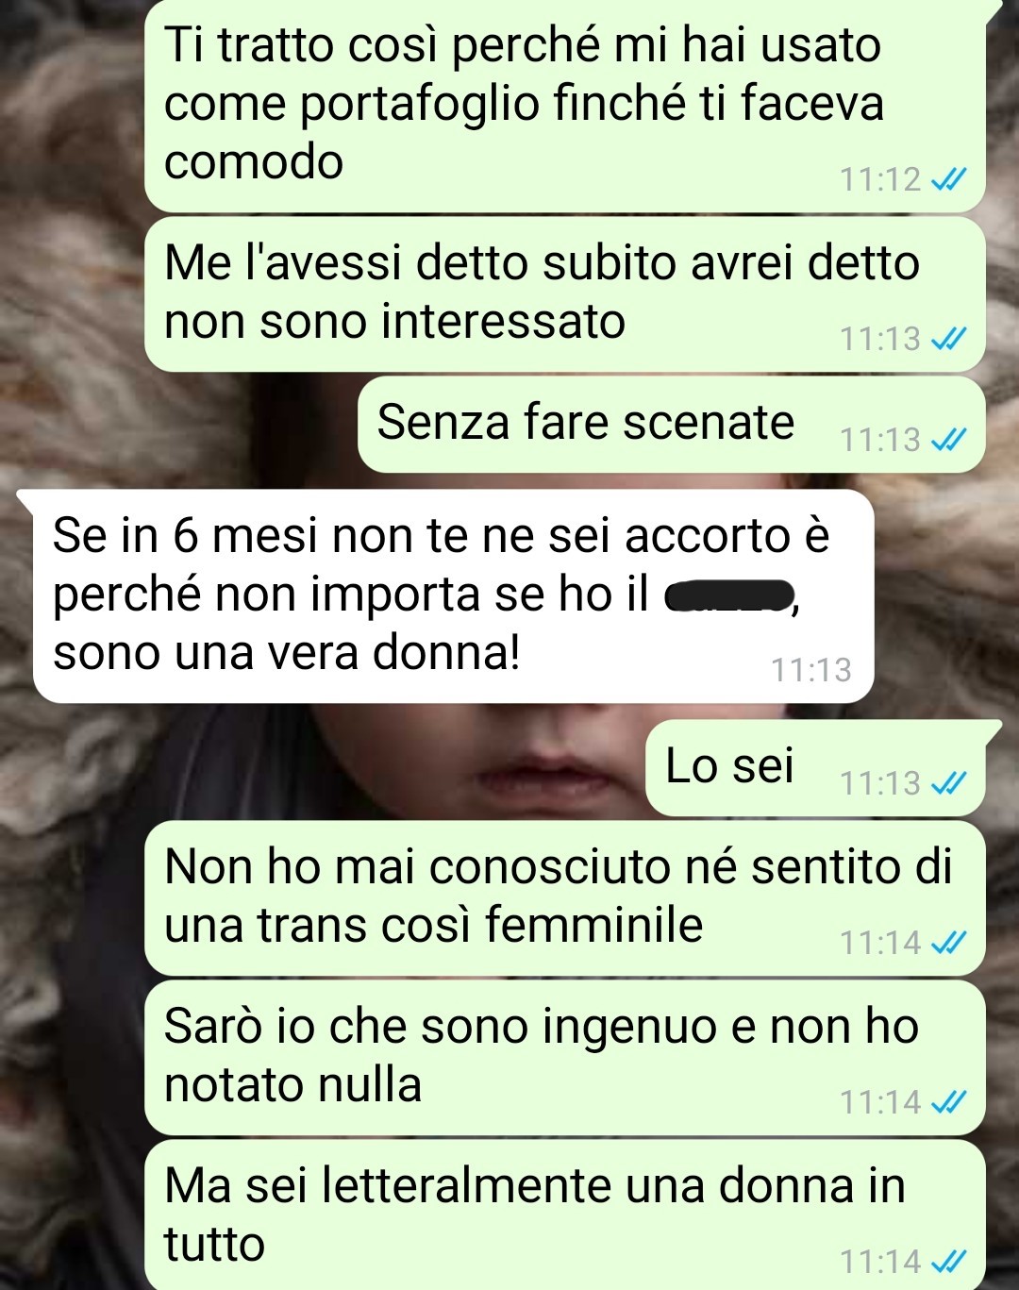The height and width of the screenshot is (1290, 1019).
Task: Tap the blacked-out censored word in received message
Action: [x=728, y=596]
